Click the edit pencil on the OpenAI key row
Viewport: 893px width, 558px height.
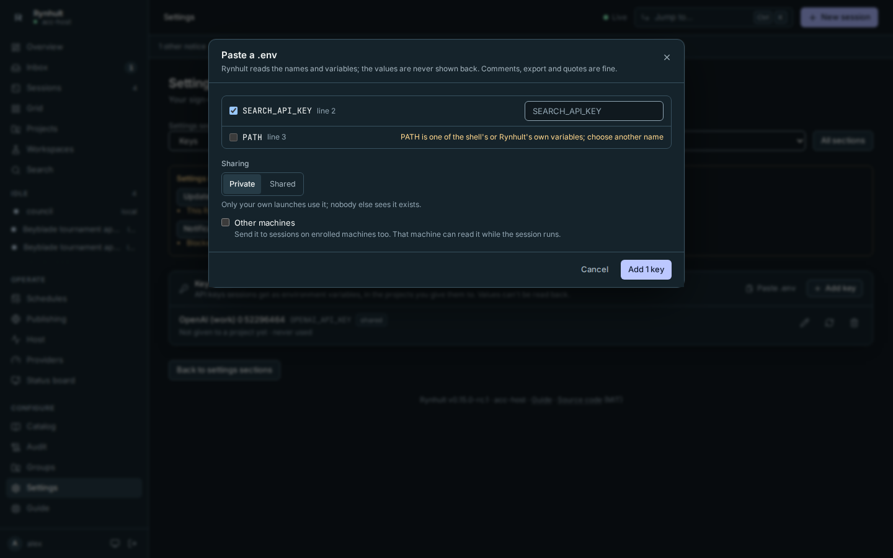coord(804,323)
